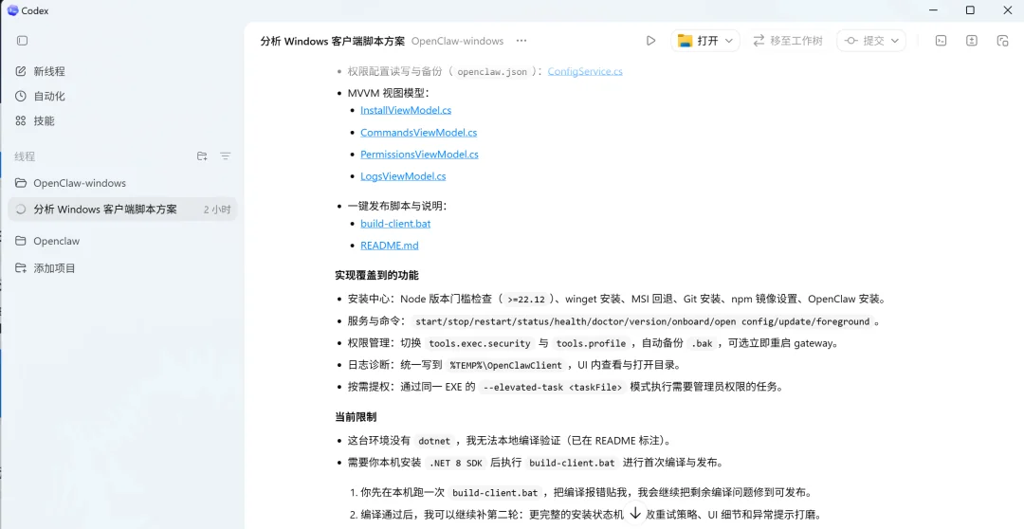
Task: Click the 实现覆盖到的功能 heading
Action: coord(376,276)
